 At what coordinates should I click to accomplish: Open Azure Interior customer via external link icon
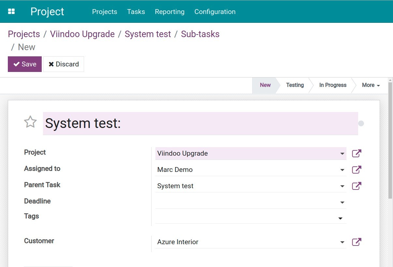pos(357,242)
